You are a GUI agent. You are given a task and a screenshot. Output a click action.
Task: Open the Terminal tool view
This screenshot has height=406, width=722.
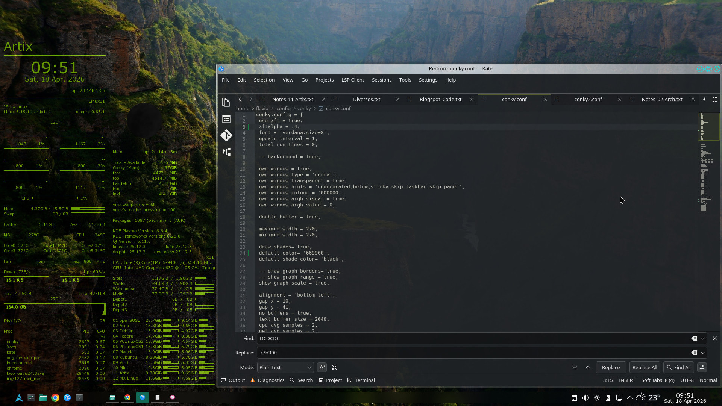point(361,380)
